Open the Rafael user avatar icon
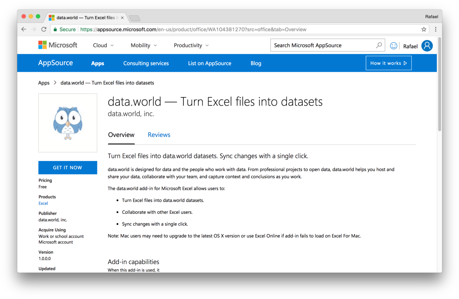Screen dimensions: 459x299 click(427, 46)
